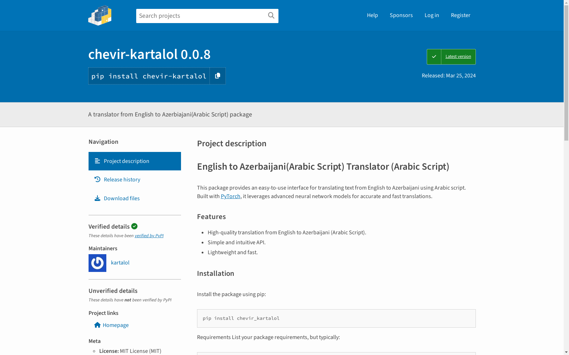Screen dimensions: 569x355
Task: Click the scrollbar up arrow
Action: tap(566, 2)
